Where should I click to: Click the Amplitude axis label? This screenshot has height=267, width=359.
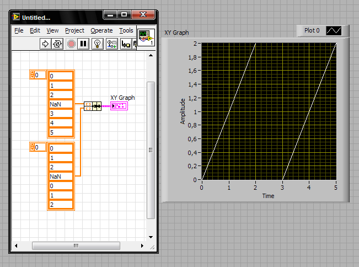[x=183, y=111]
